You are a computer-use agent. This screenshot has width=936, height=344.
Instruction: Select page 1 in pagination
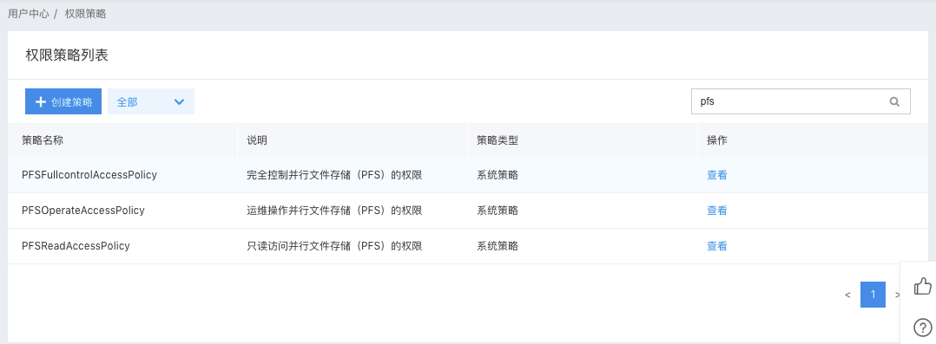(x=873, y=295)
